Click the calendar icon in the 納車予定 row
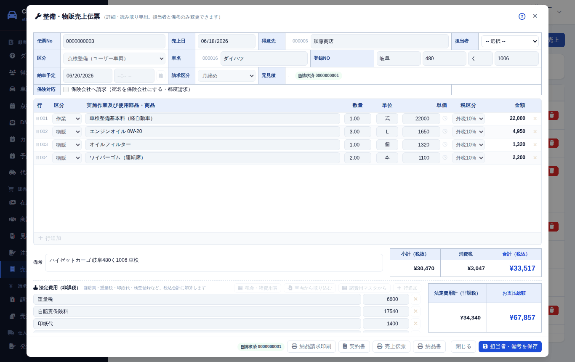The image size is (575, 362). [x=161, y=76]
